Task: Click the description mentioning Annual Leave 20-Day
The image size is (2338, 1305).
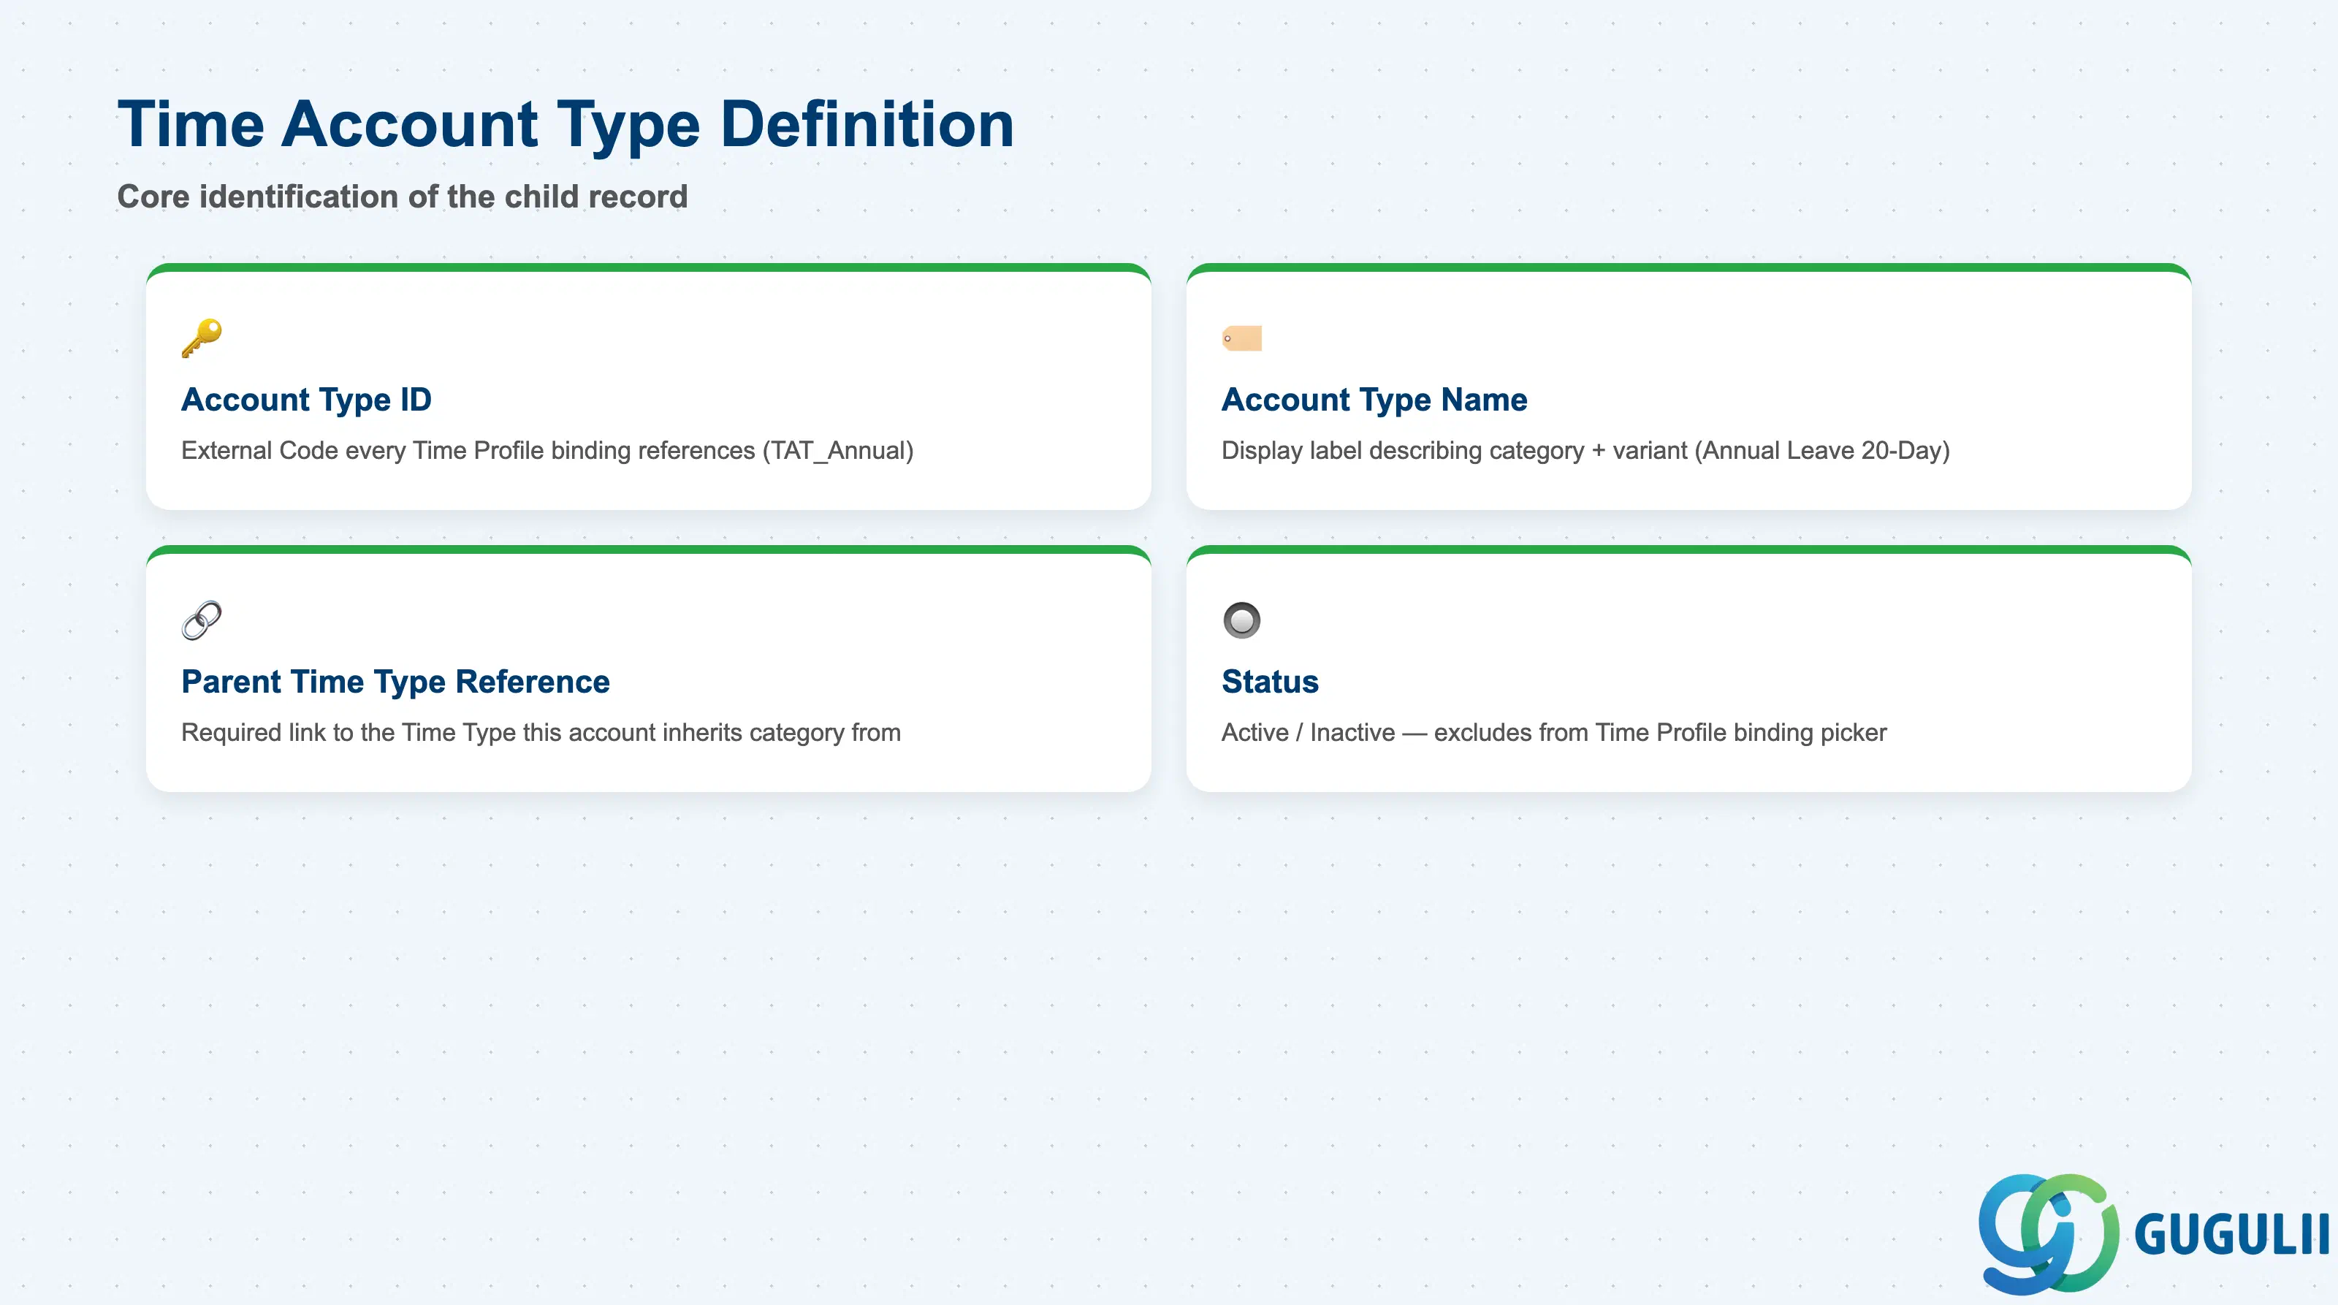Action: click(1585, 451)
